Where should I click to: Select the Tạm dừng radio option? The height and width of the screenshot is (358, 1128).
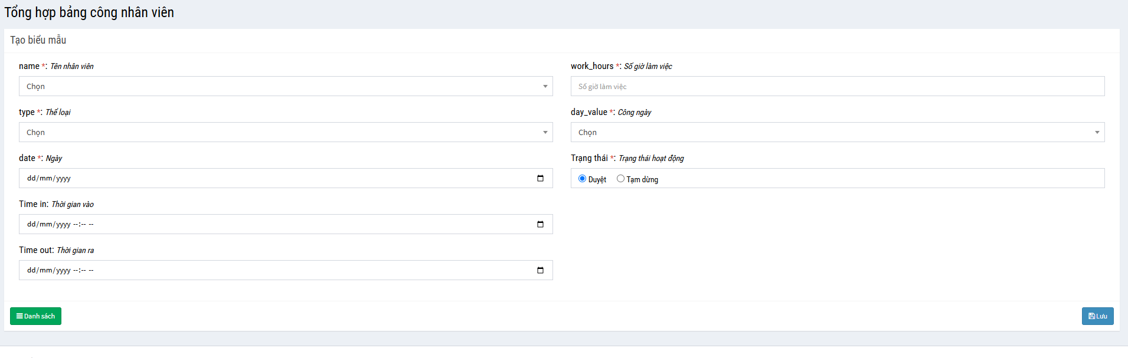(x=620, y=179)
